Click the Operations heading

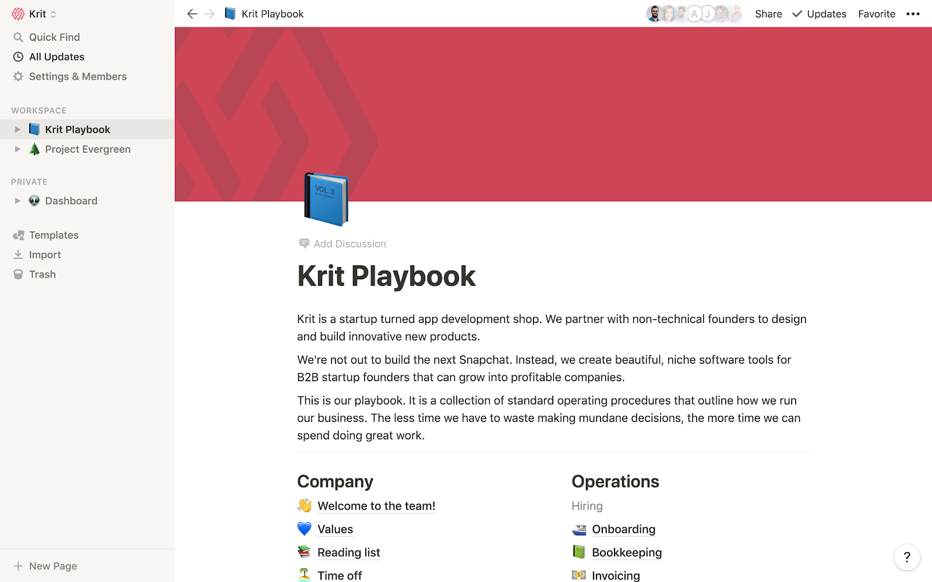click(x=615, y=482)
